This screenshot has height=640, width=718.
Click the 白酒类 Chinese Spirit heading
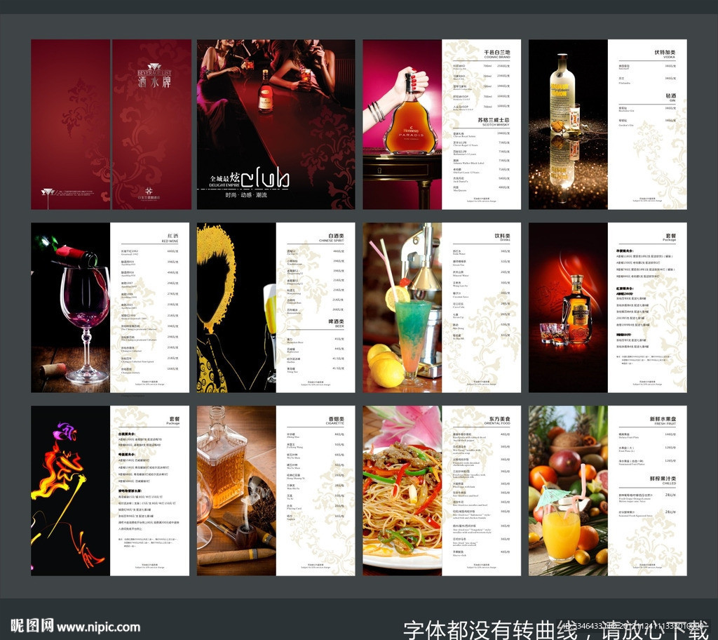click(332, 237)
